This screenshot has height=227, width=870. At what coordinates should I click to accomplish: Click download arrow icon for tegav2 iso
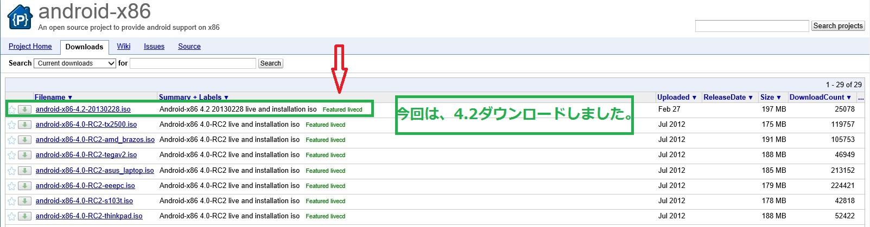[x=24, y=155]
